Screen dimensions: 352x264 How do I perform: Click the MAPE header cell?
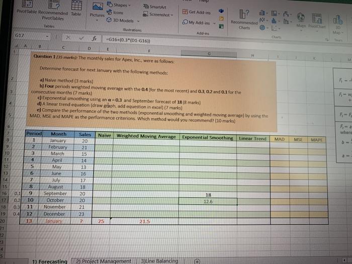(x=316, y=140)
